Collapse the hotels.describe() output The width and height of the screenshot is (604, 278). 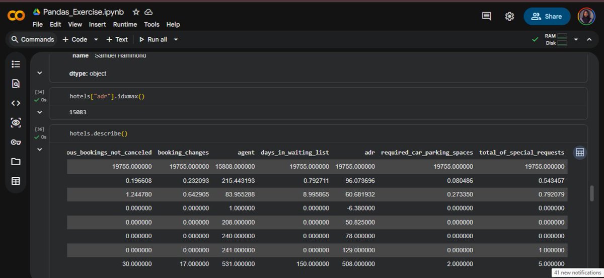click(39, 150)
